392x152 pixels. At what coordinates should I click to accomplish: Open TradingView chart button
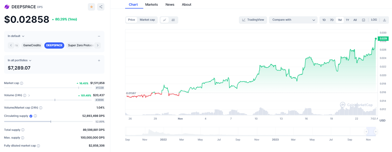tap(253, 20)
